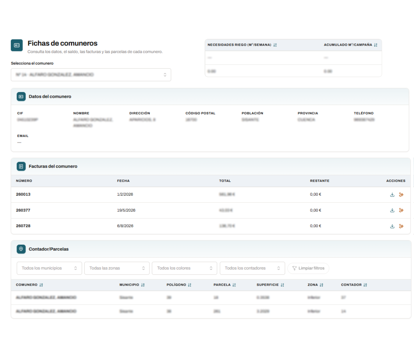Expand the Todas las zonas filter
The width and height of the screenshot is (414, 363).
click(x=117, y=268)
